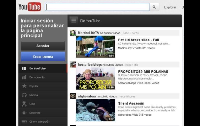Image resolution: width=200 pixels, height=126 pixels.
Task: Click the Del momento bar chart icon
Action: click(24, 77)
